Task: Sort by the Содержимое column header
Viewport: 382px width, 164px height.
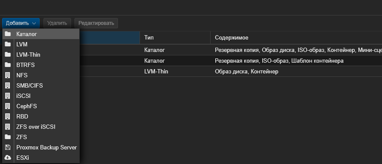Action: (296, 38)
